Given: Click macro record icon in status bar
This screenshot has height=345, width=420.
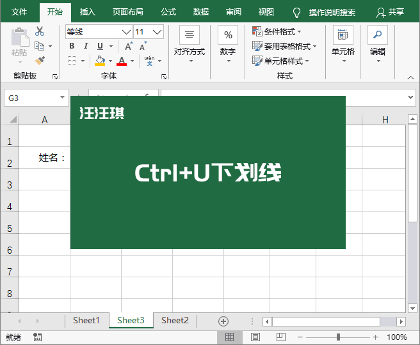Looking at the screenshot, I should pyautogui.click(x=37, y=337).
